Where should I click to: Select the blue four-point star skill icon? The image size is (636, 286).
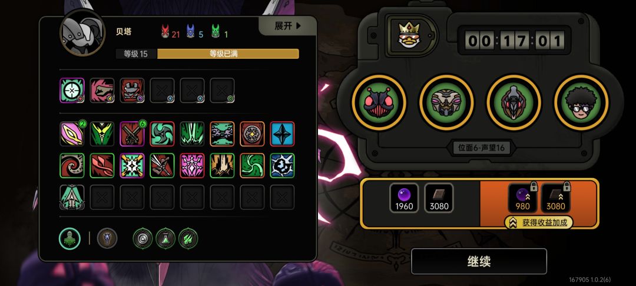point(282,134)
